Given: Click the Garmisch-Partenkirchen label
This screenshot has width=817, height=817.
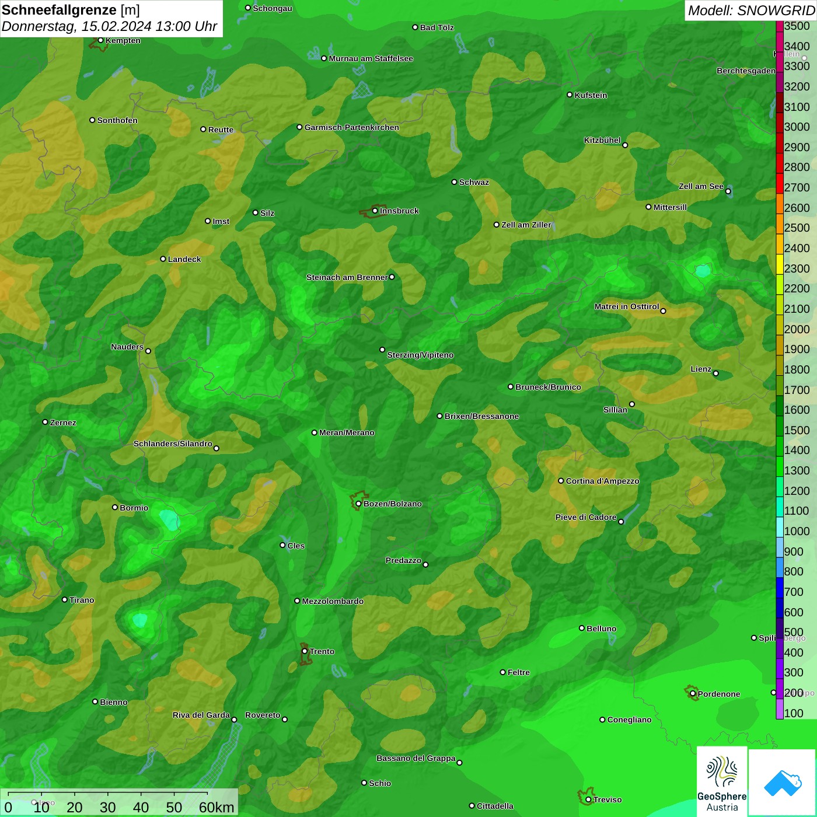Looking at the screenshot, I should pos(352,127).
